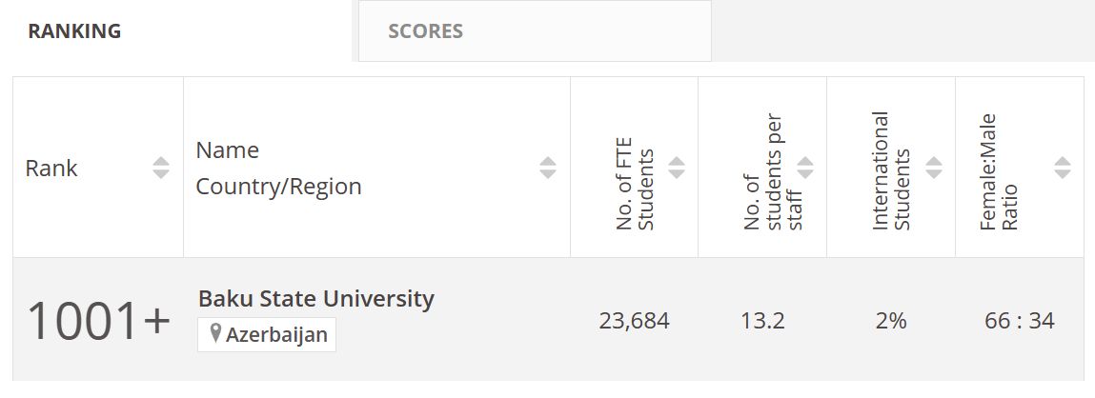Viewport: 1095px width, 398px height.
Task: Click the No. of FTE Students header
Action: tap(635, 189)
